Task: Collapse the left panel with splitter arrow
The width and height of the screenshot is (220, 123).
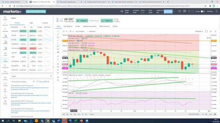Action: pyautogui.click(x=53, y=67)
